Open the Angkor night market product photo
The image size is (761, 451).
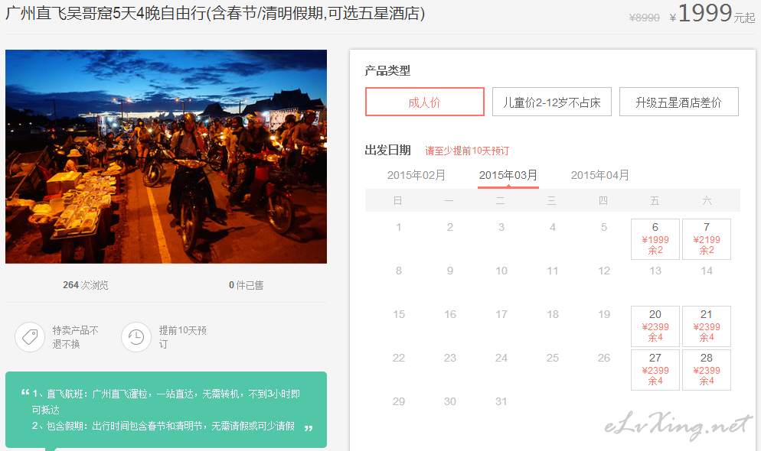coord(166,157)
